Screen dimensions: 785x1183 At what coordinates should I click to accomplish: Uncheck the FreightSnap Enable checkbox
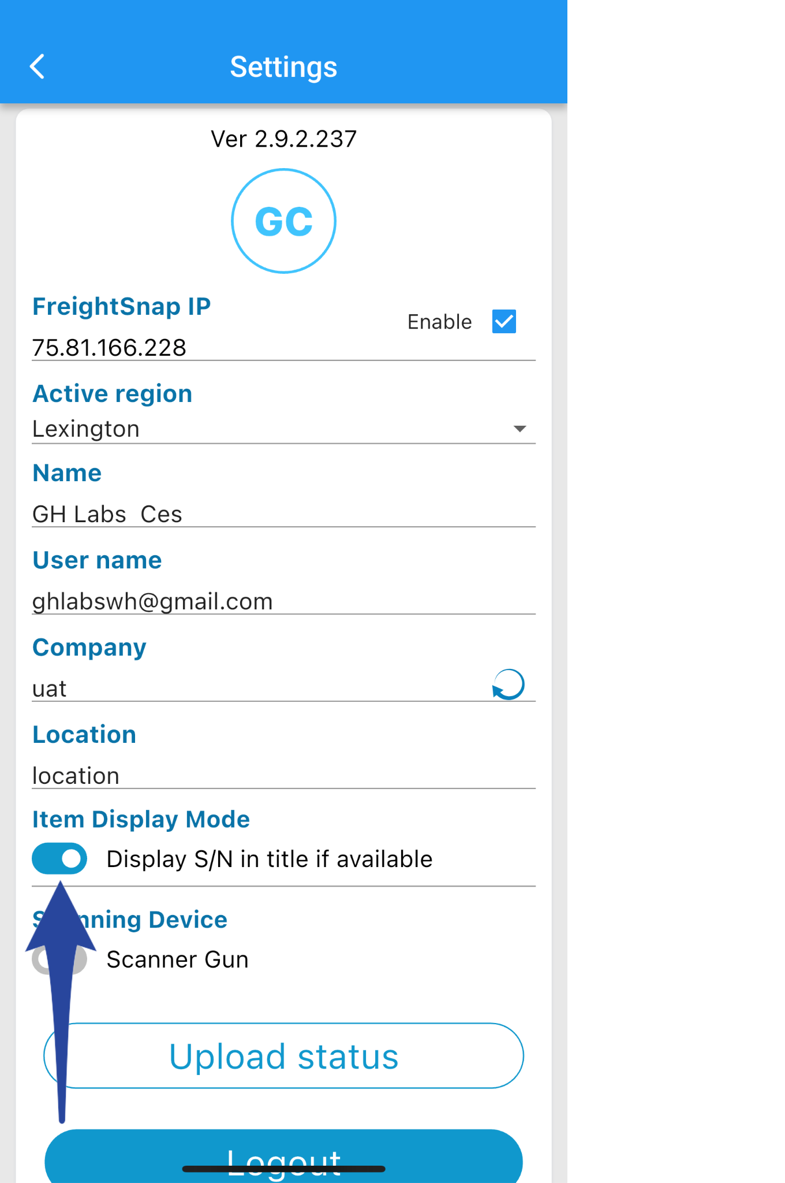504,322
